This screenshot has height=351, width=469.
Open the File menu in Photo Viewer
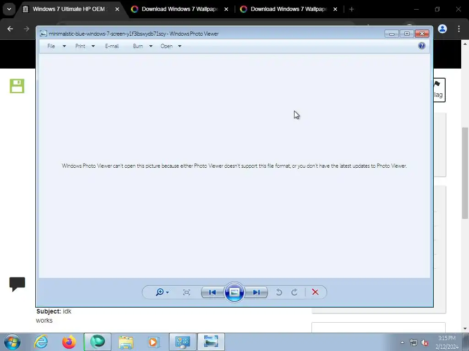coord(51,46)
